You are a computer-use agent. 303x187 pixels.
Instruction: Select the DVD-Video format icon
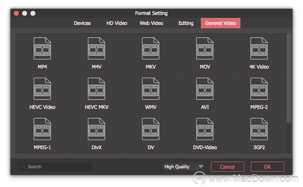pos(205,129)
